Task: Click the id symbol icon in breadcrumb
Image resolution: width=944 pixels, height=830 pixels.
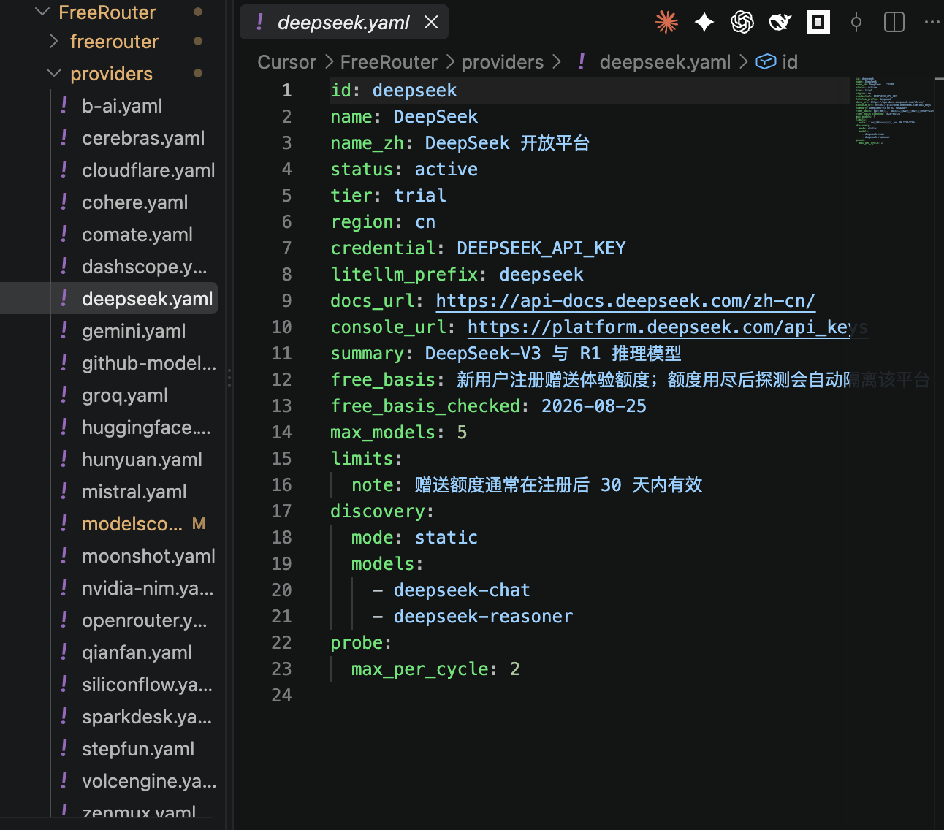Action: (x=766, y=62)
